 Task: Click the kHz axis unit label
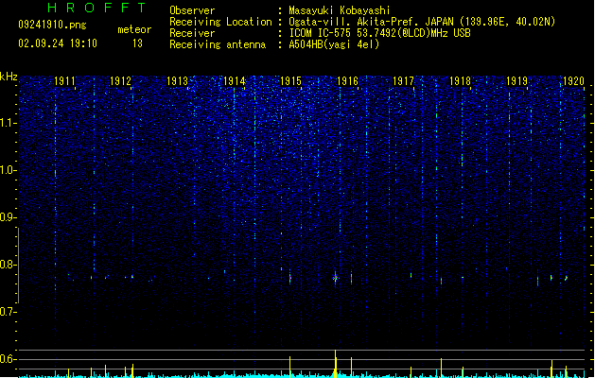pyautogui.click(x=9, y=77)
